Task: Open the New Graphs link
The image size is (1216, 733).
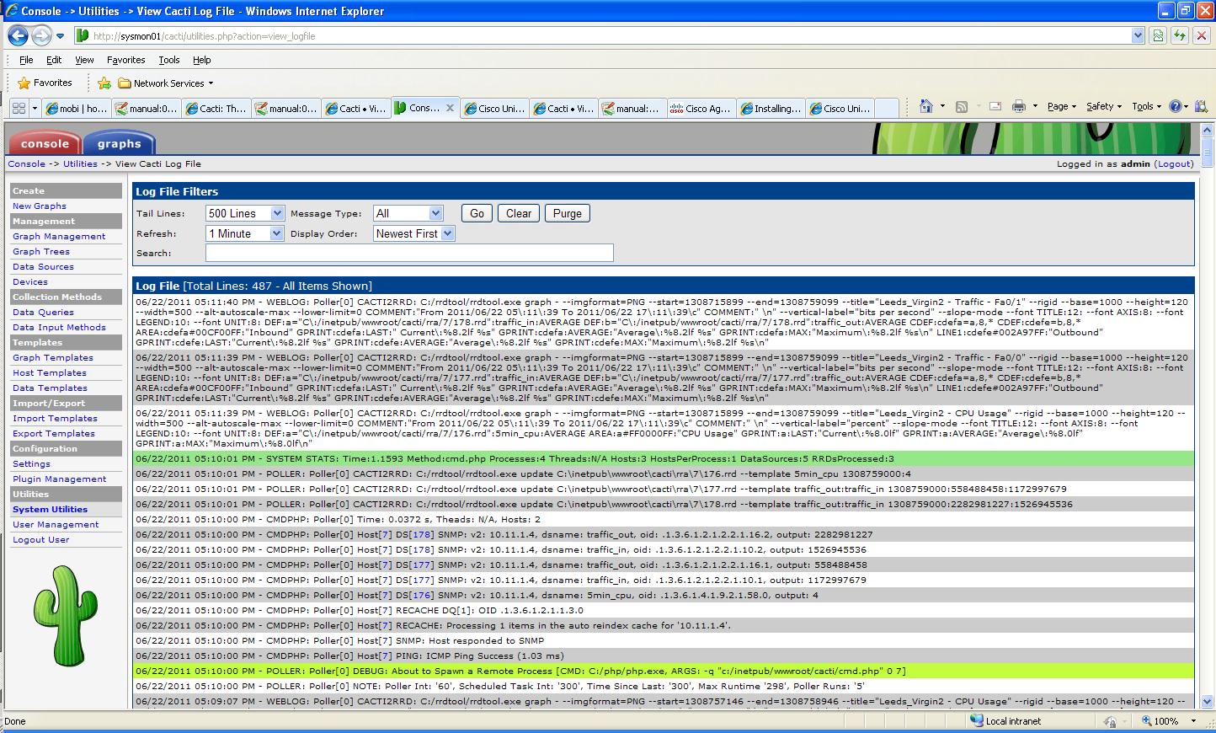Action: click(40, 206)
